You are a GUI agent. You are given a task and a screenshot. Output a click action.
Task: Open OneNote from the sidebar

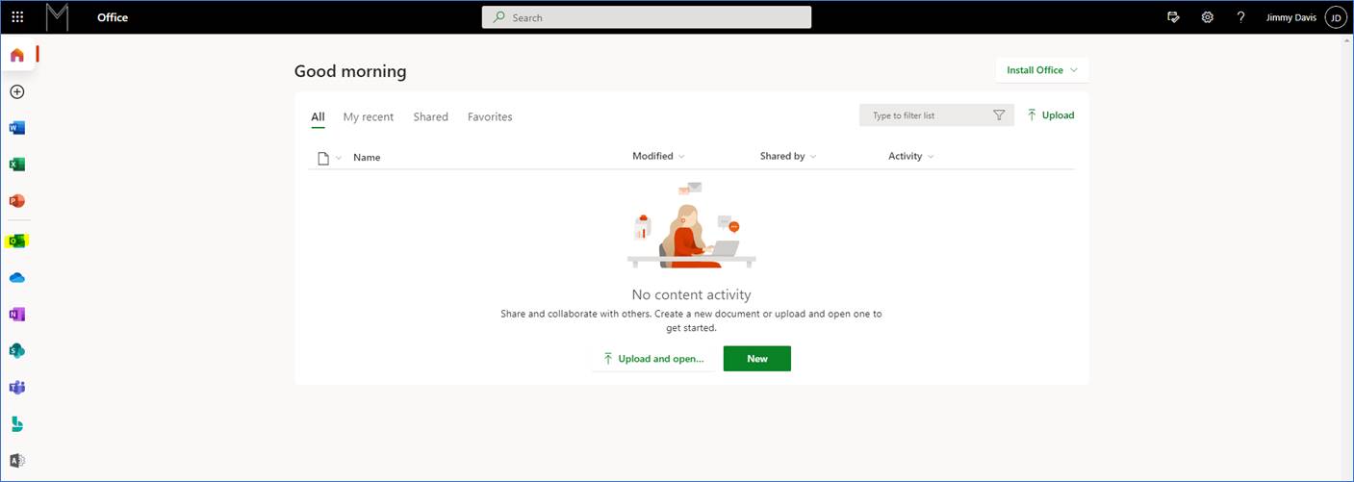click(16, 315)
